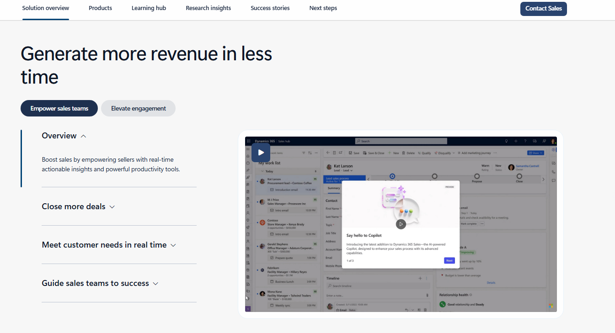The height and width of the screenshot is (333, 615).
Task: Switch to Elevate engagement pill
Action: tap(138, 108)
